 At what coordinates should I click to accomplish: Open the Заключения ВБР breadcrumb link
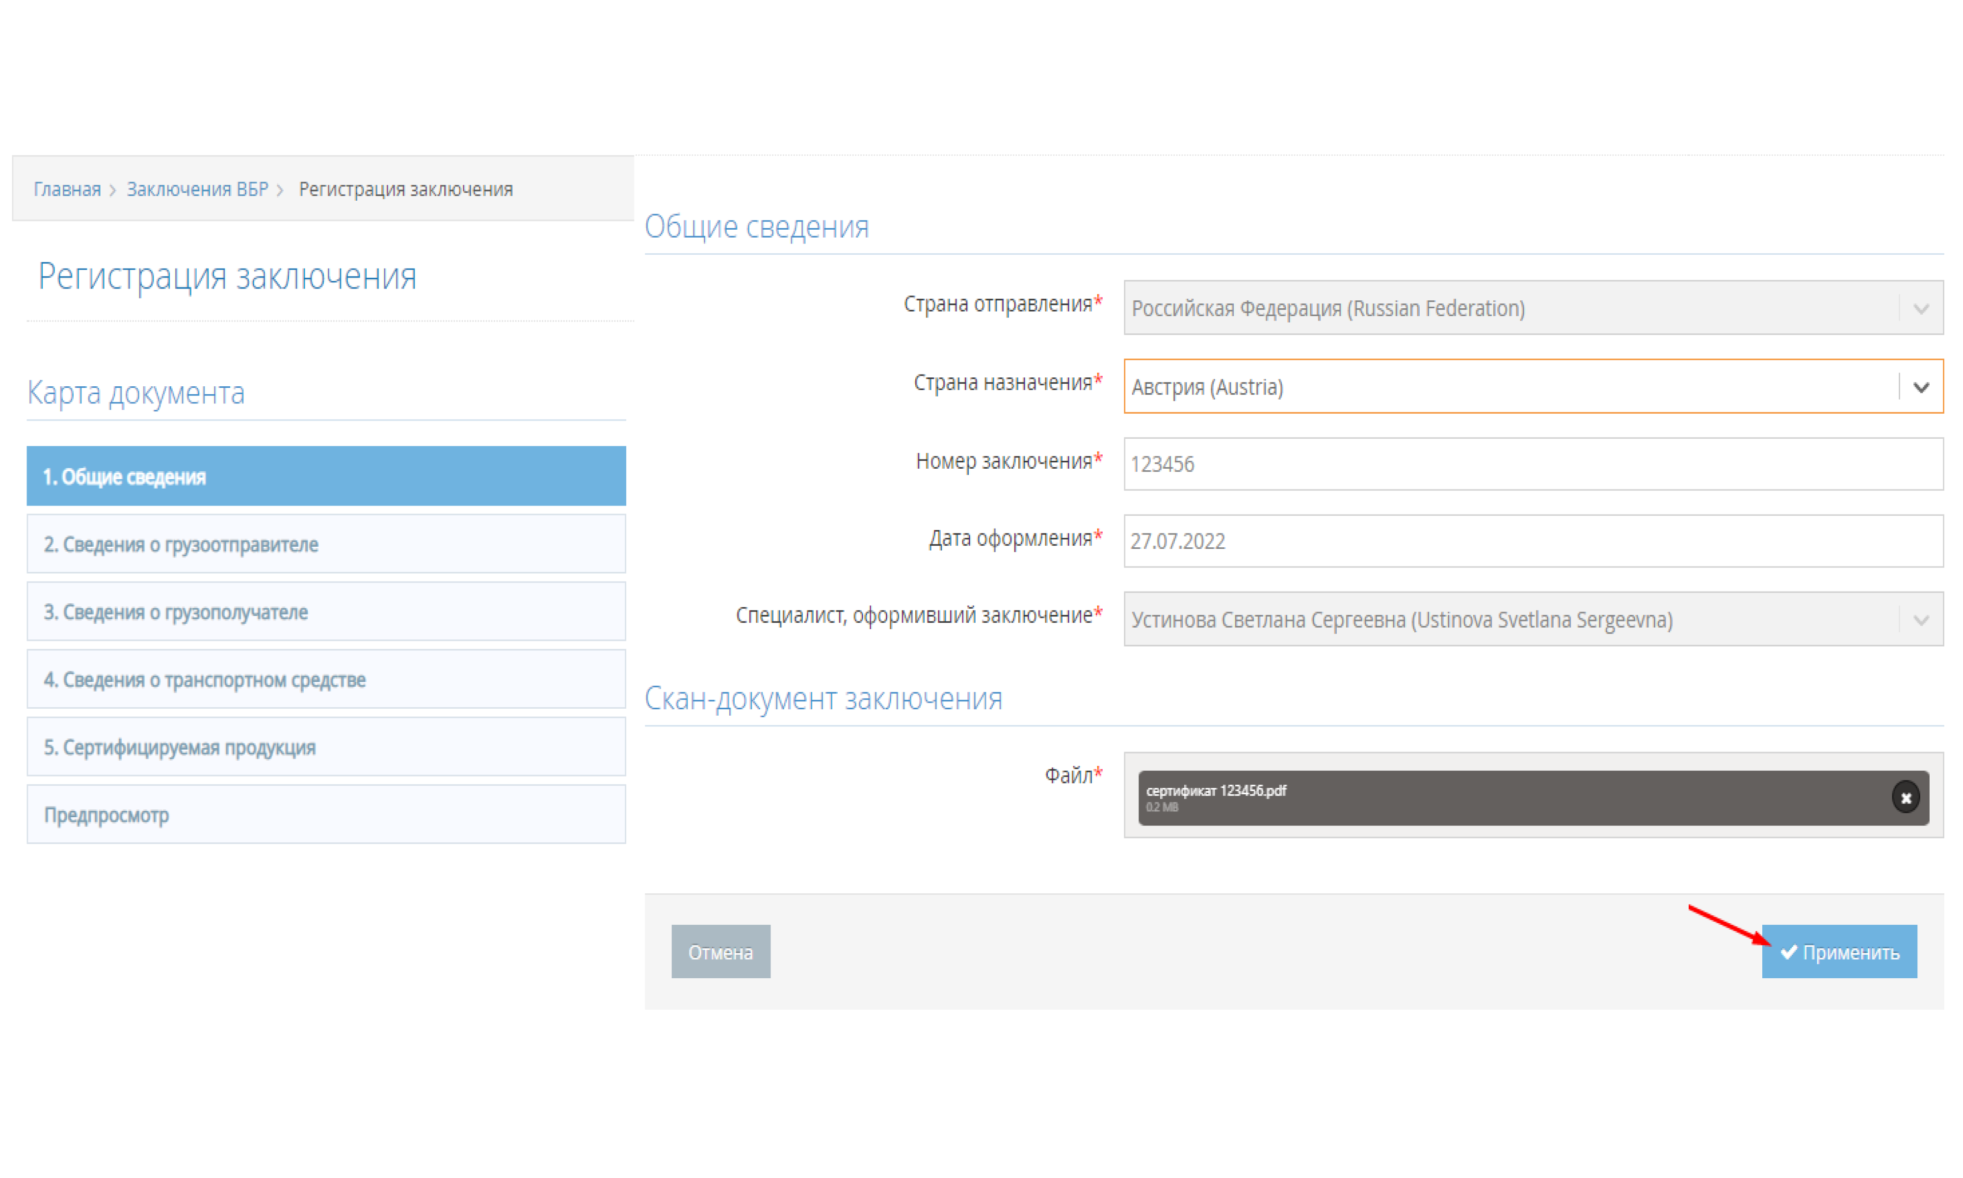click(198, 189)
